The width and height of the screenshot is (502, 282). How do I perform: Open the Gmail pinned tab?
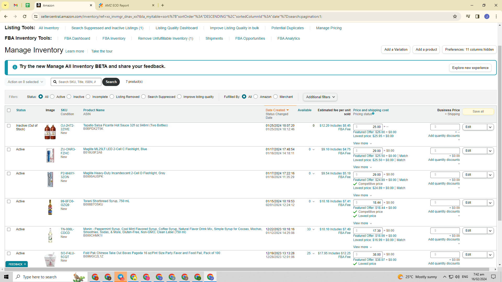pos(16,5)
